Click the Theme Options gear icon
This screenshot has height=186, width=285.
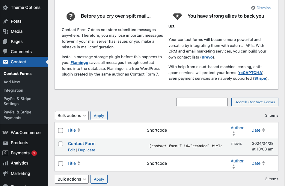point(5,8)
